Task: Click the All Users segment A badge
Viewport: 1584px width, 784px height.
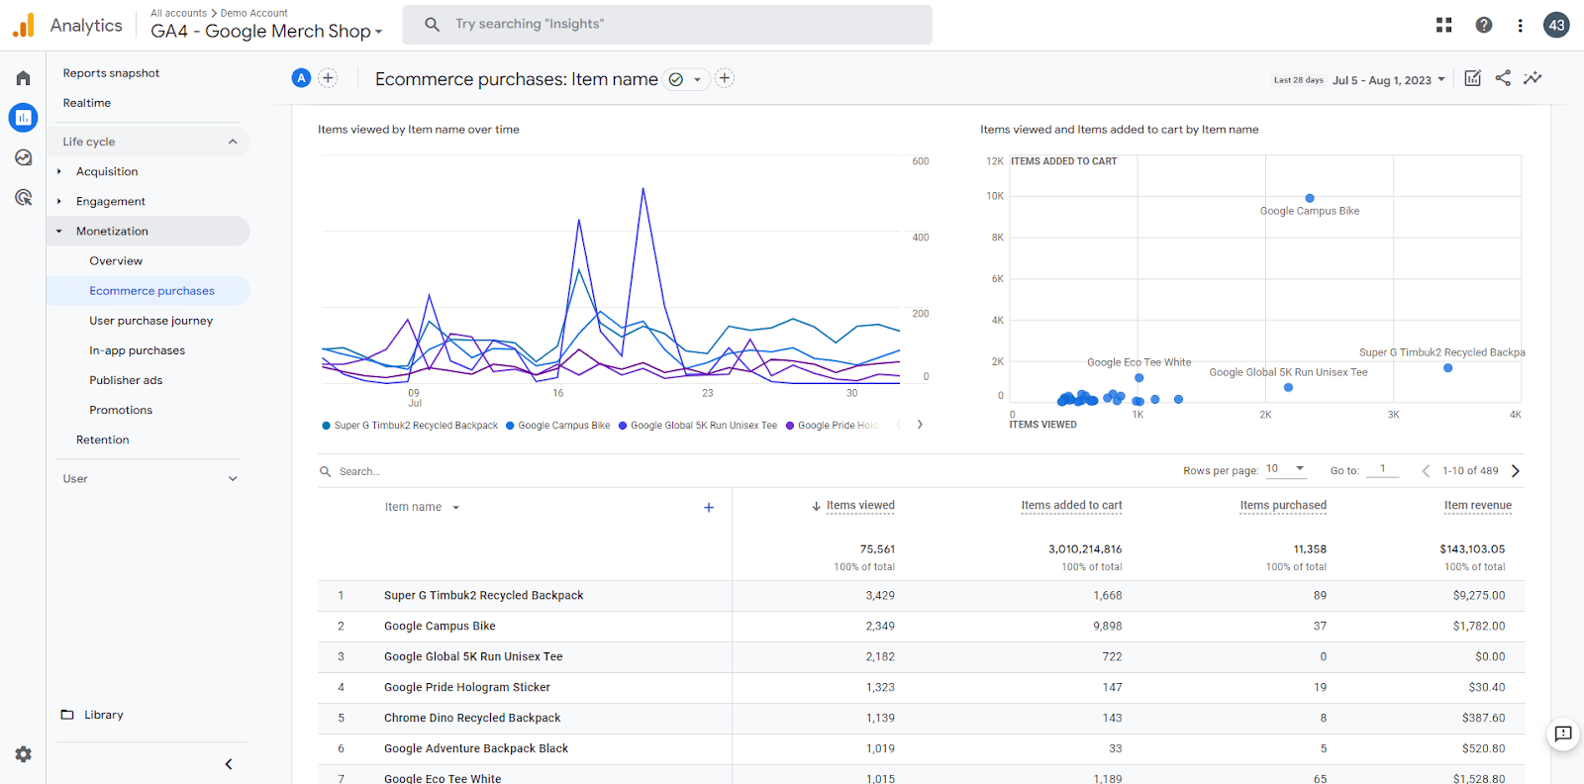Action: pyautogui.click(x=302, y=78)
